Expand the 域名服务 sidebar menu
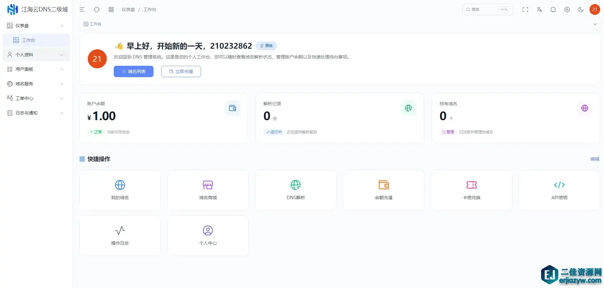This screenshot has height=288, width=604. [x=35, y=84]
